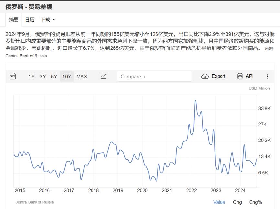Switch to the 摘要 tab
The image size is (280, 209).
(x=14, y=20)
